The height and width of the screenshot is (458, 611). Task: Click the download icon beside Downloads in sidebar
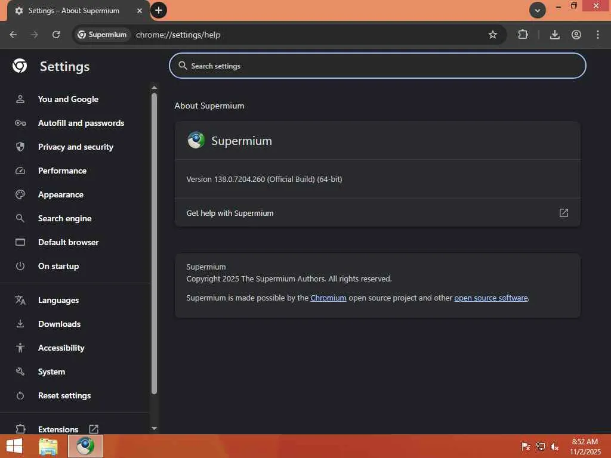point(20,324)
